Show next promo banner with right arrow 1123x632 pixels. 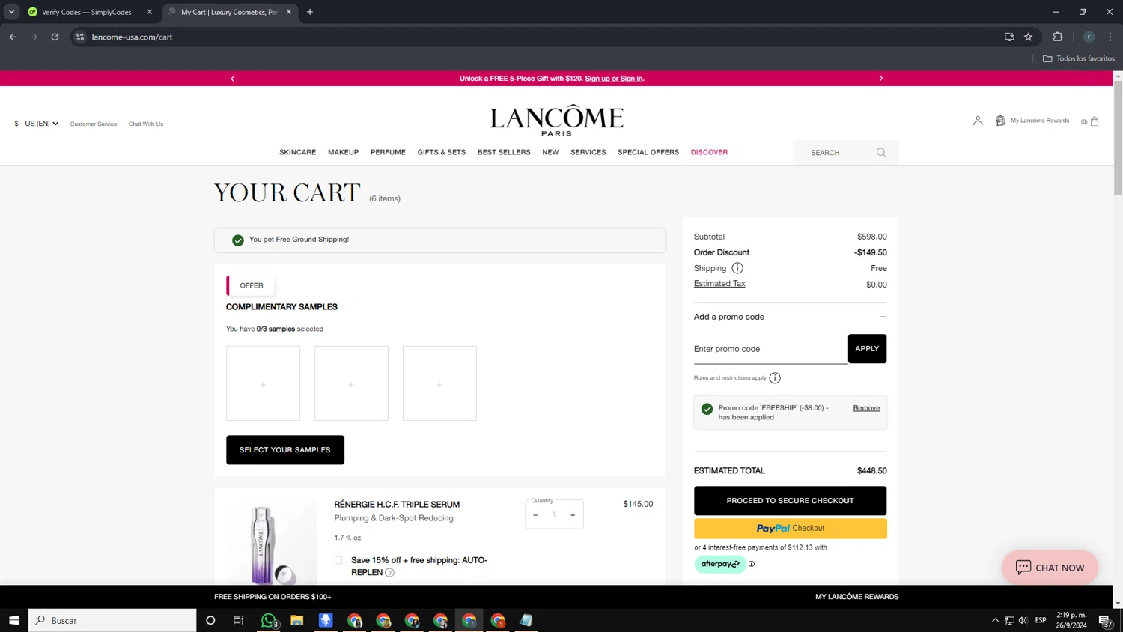(x=881, y=79)
